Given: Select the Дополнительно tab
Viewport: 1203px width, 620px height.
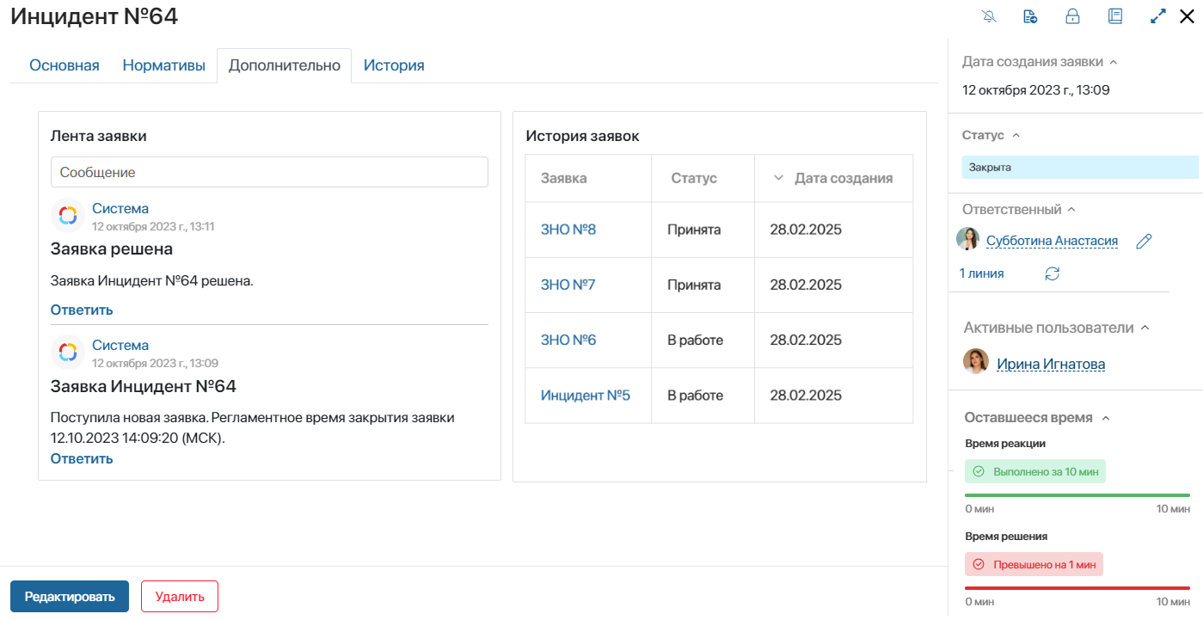Looking at the screenshot, I should tap(285, 65).
